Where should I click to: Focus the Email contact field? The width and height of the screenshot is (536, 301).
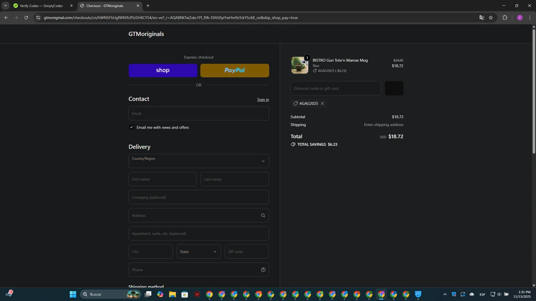(x=199, y=113)
